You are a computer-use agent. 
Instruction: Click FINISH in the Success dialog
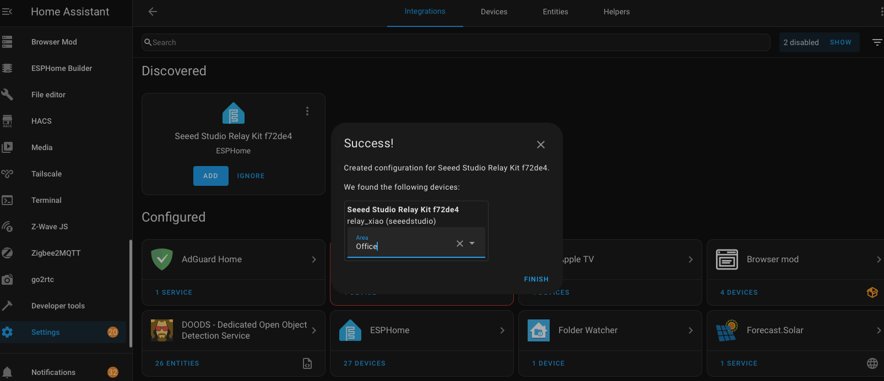(536, 279)
